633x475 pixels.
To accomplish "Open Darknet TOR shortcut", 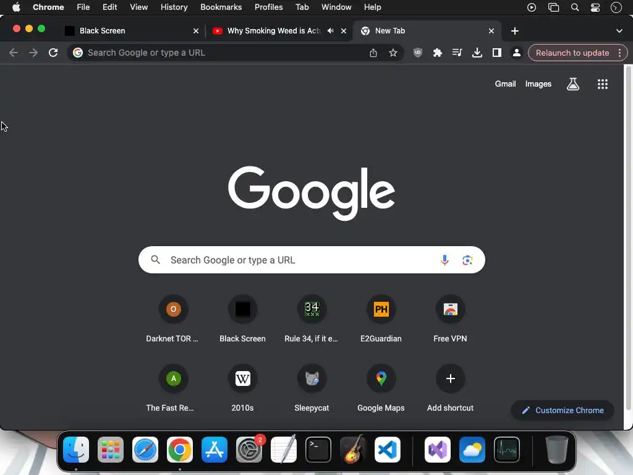I will tap(173, 319).
